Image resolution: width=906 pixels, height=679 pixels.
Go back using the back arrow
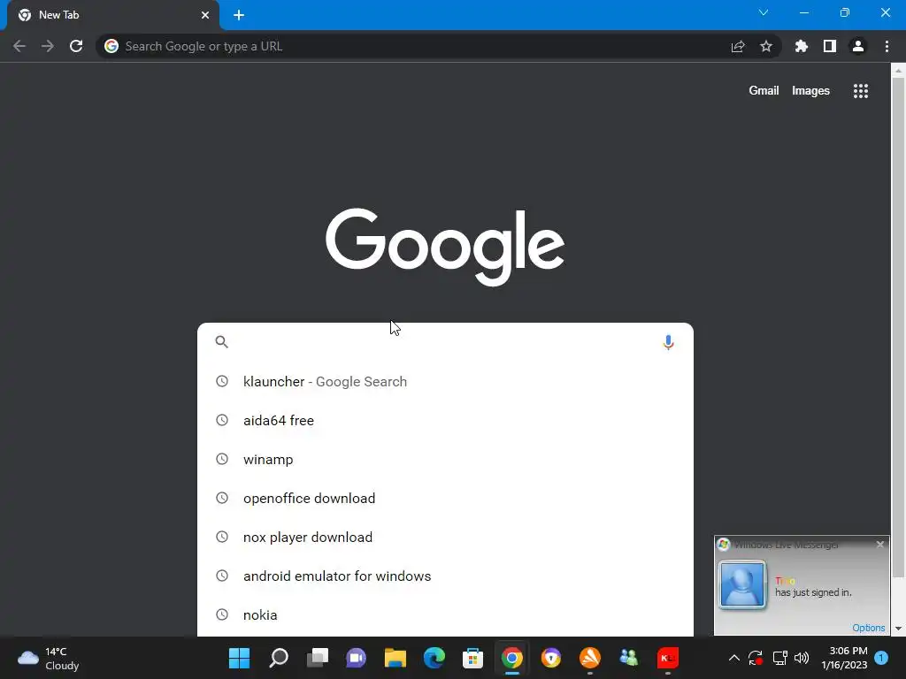pyautogui.click(x=19, y=46)
